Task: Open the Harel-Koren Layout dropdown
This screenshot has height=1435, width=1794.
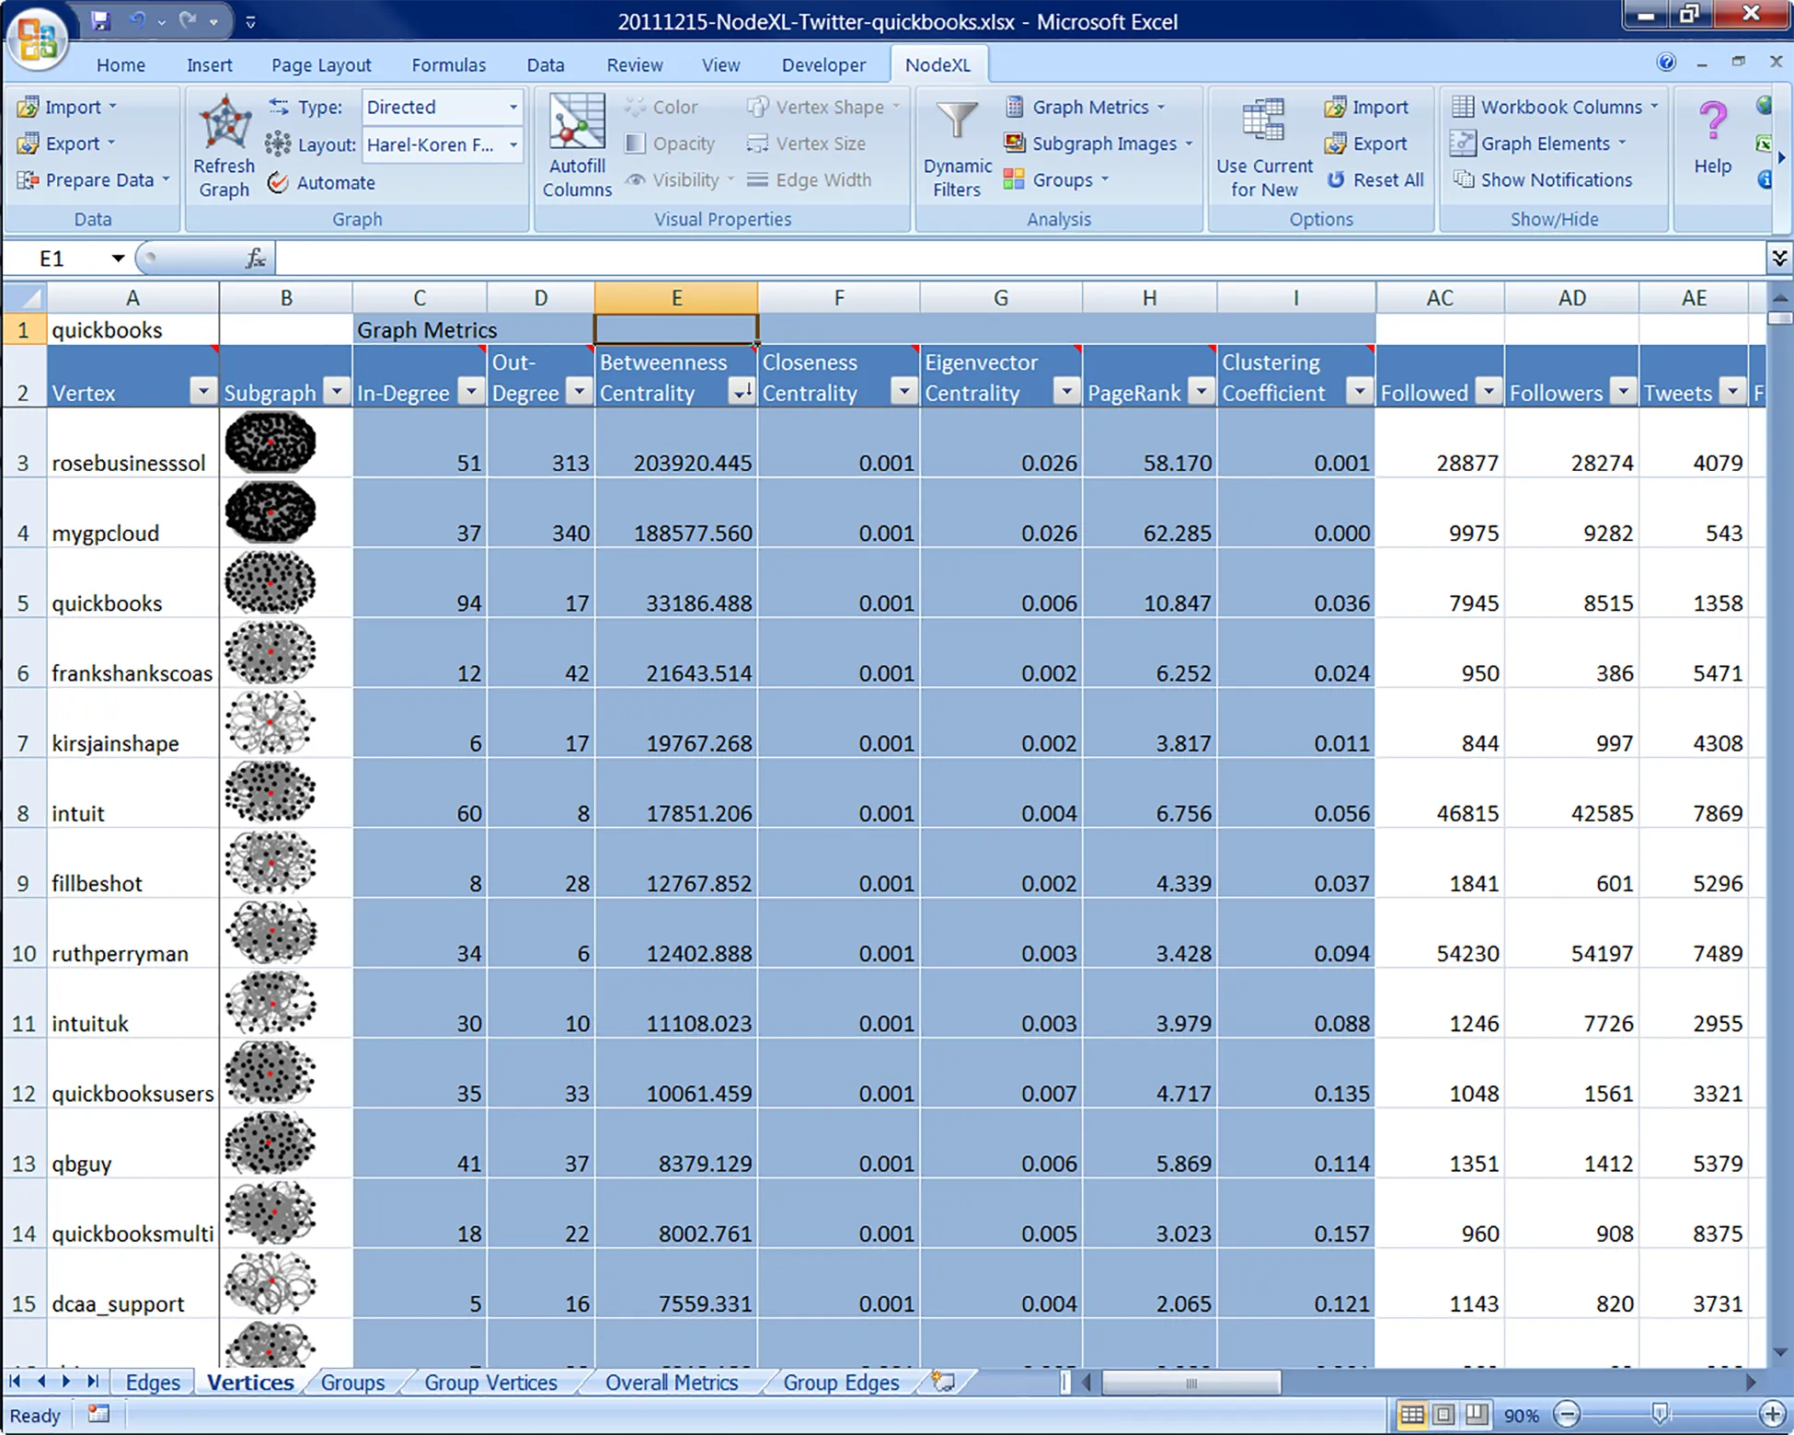Action: [442, 144]
